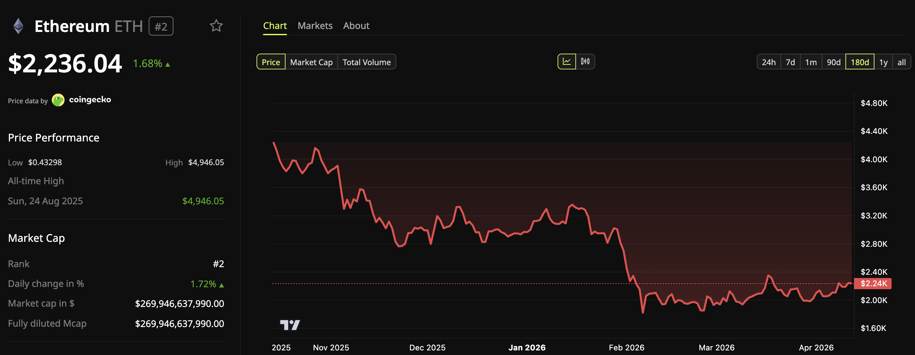Toggle the Price data view
The height and width of the screenshot is (355, 915).
[271, 62]
